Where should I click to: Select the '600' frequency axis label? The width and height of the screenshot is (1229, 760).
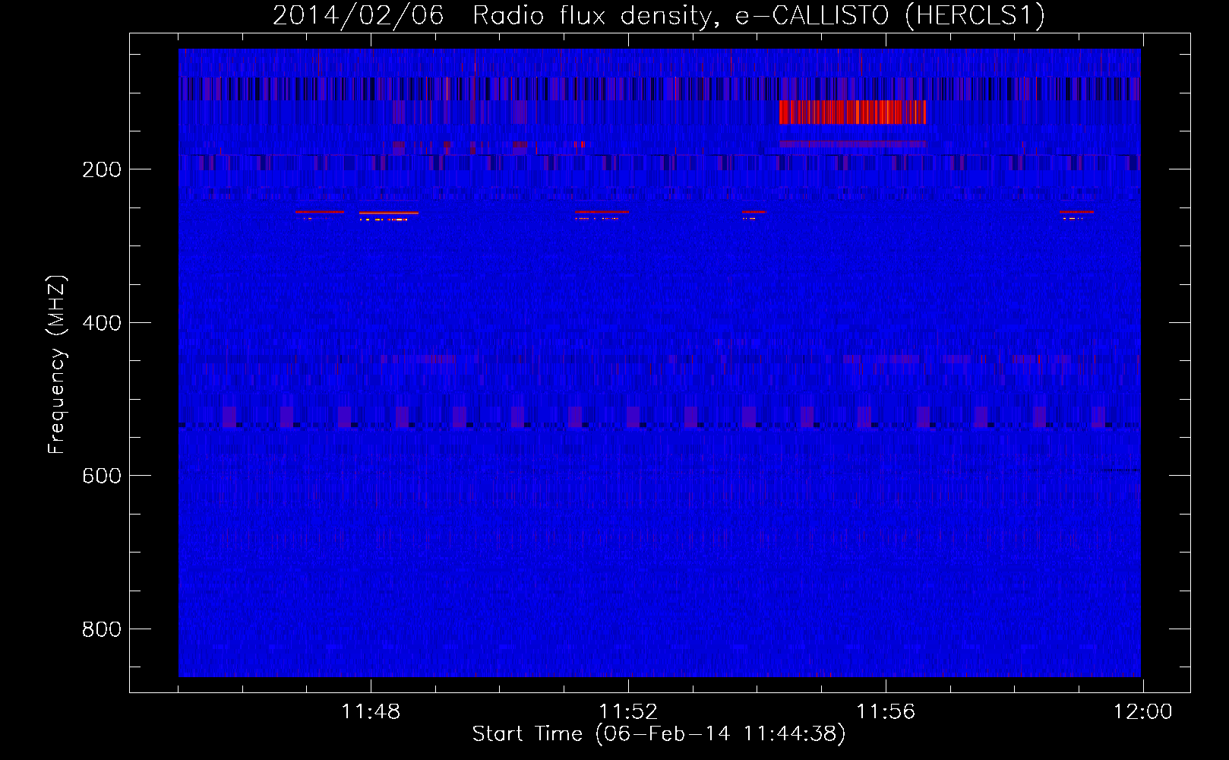click(x=101, y=476)
